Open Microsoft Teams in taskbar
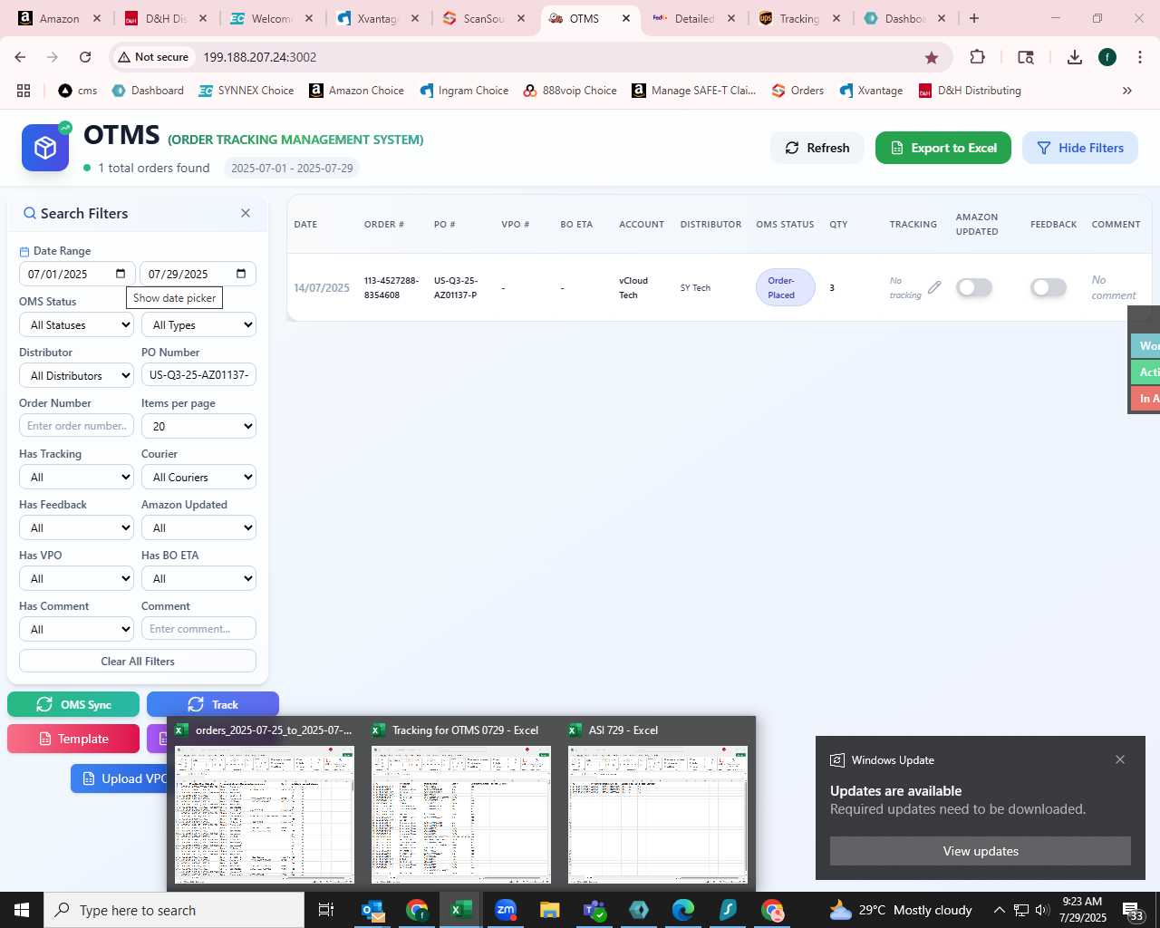Viewport: 1160px width, 928px height. click(594, 910)
